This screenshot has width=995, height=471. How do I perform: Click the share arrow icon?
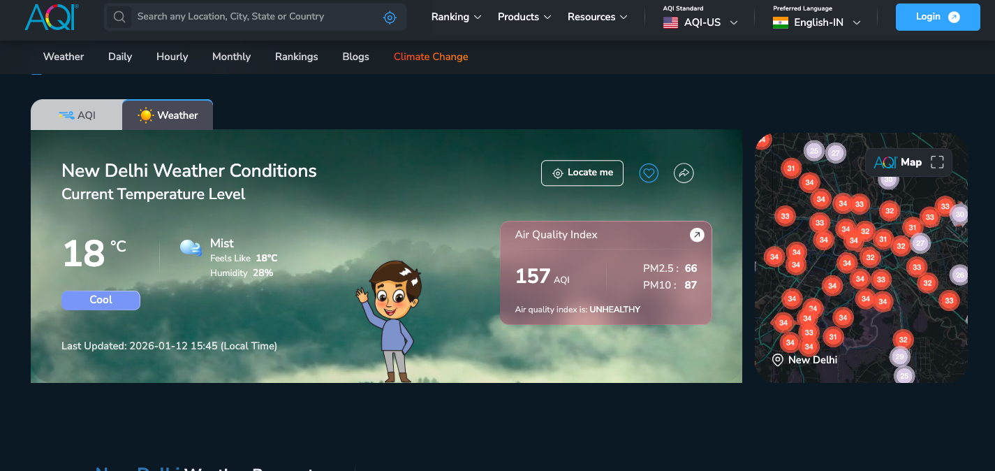(684, 173)
